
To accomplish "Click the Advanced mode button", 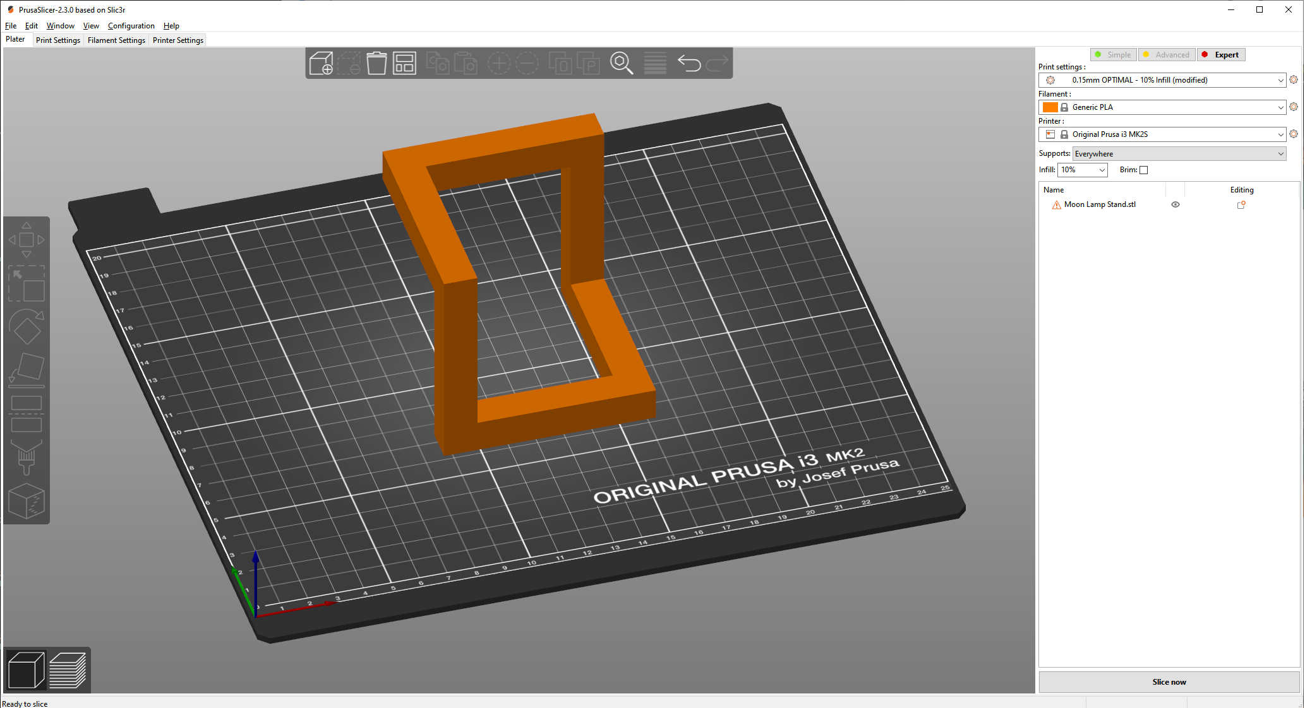I will pos(1166,55).
